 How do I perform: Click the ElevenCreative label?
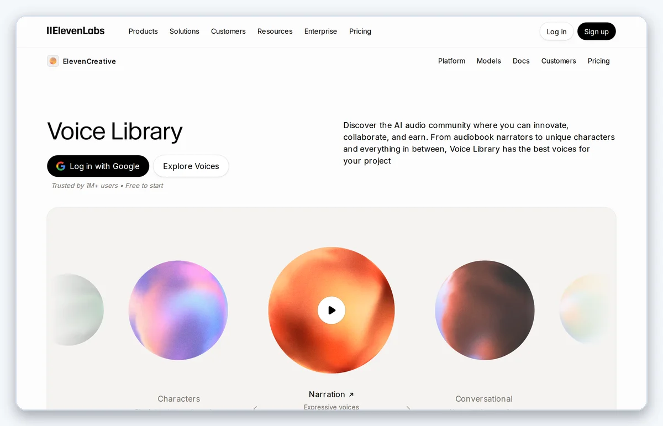click(x=90, y=61)
